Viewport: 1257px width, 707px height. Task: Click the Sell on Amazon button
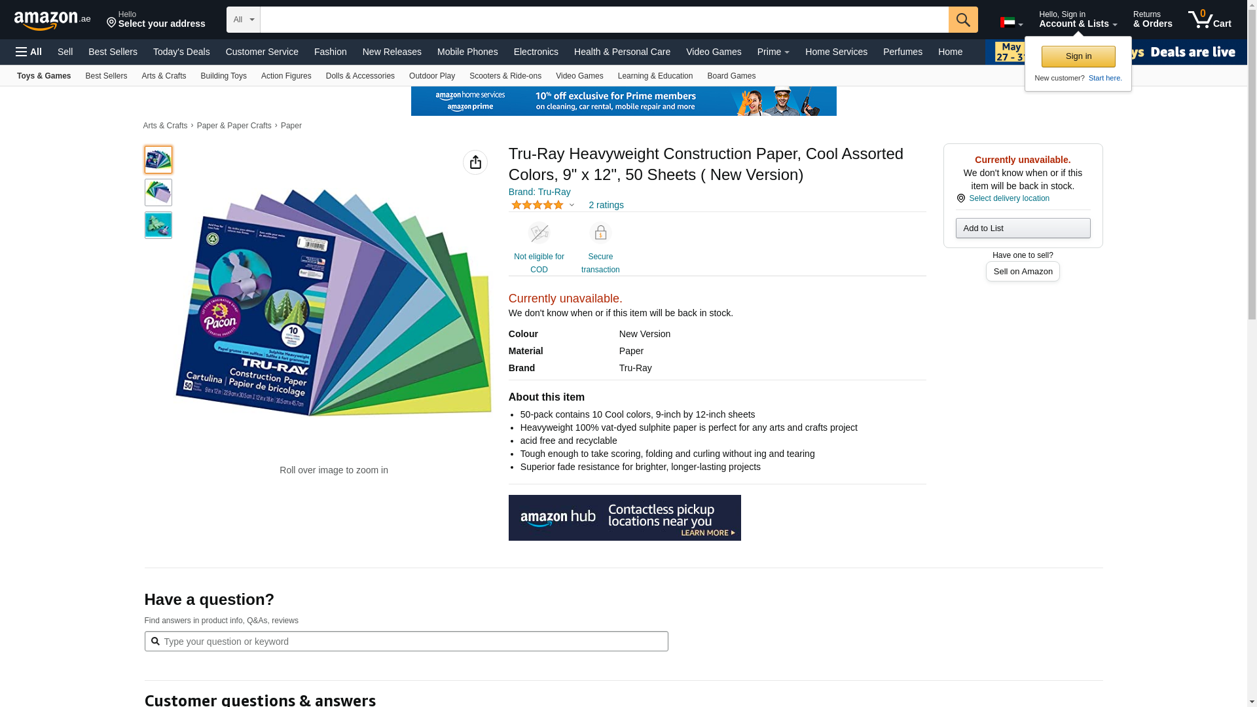1023,272
